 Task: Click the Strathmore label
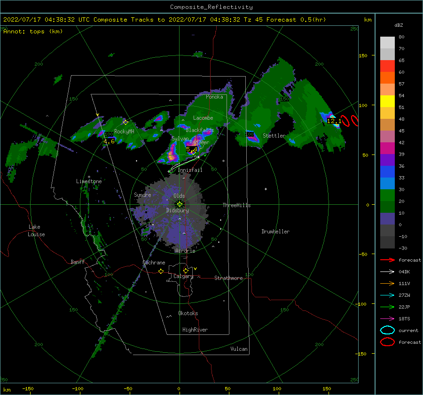click(228, 278)
